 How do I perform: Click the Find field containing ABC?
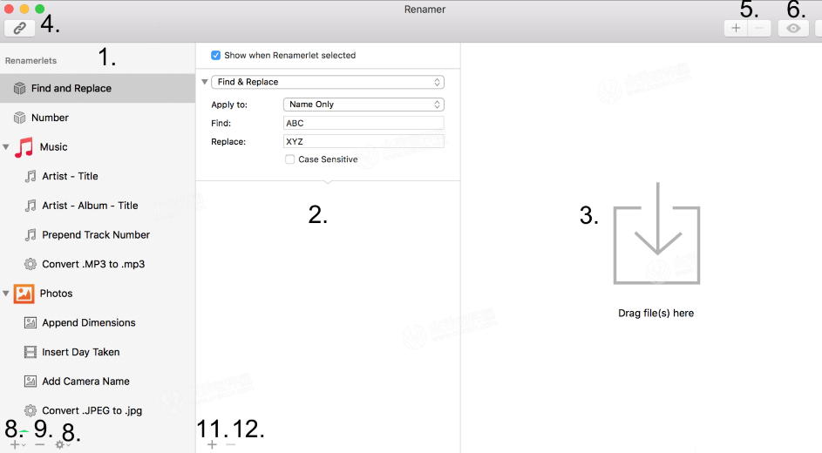[363, 123]
